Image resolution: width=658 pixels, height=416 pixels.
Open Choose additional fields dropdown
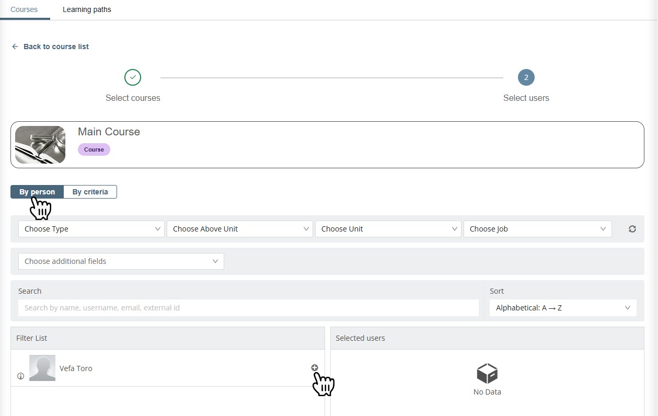click(121, 261)
